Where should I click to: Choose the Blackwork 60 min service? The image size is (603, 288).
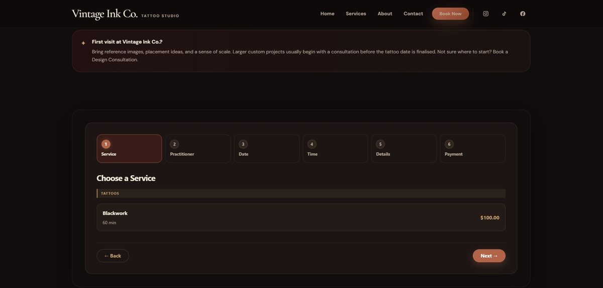pyautogui.click(x=301, y=217)
